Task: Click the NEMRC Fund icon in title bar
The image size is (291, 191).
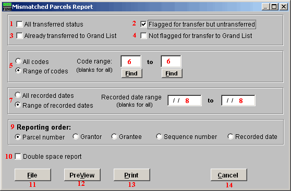Action: [x=7, y=7]
